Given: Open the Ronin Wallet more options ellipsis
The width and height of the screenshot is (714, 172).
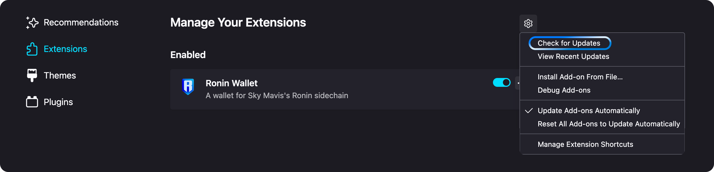Looking at the screenshot, I should pyautogui.click(x=518, y=83).
